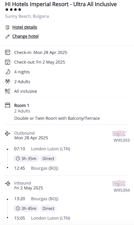The image size is (134, 225).
Task: Click the outbound Direct flight badge
Action: [x=48, y=159]
